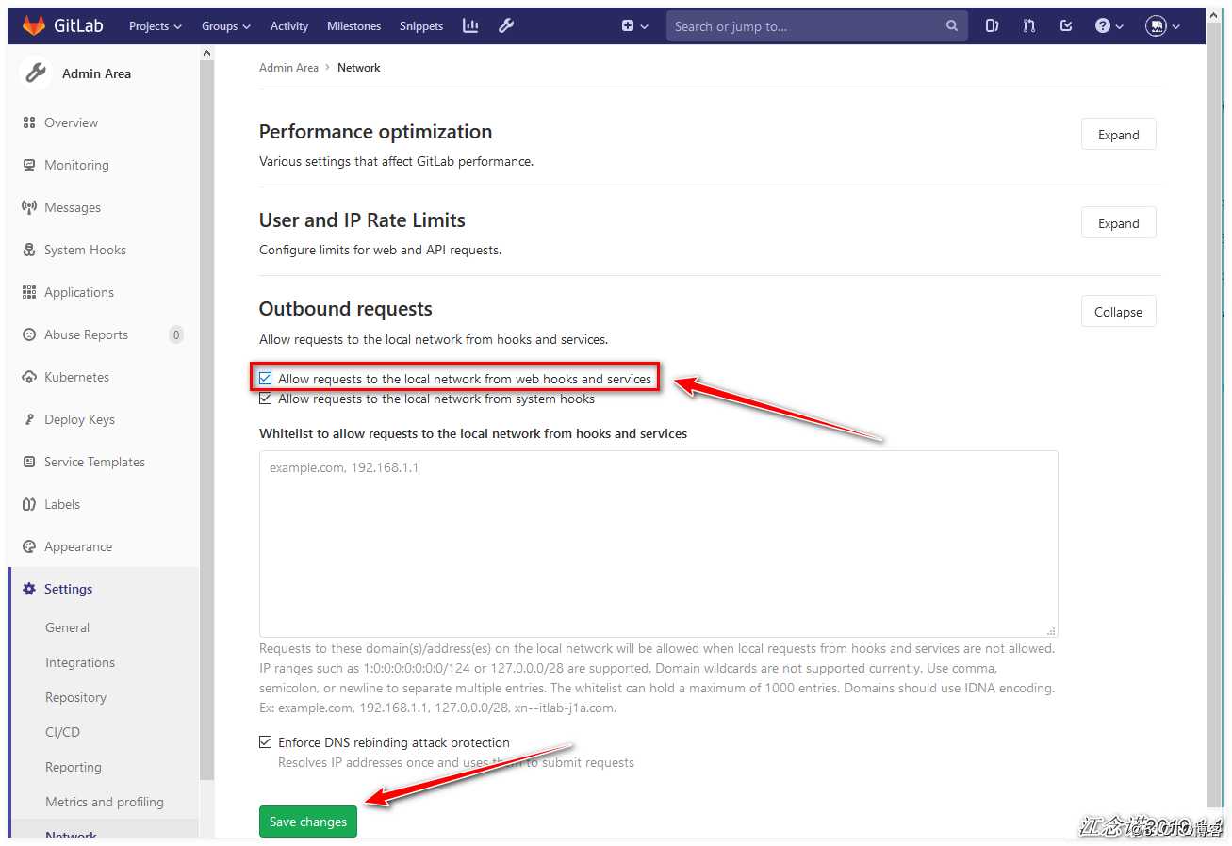Open Reporting settings in sidebar

coord(74,767)
